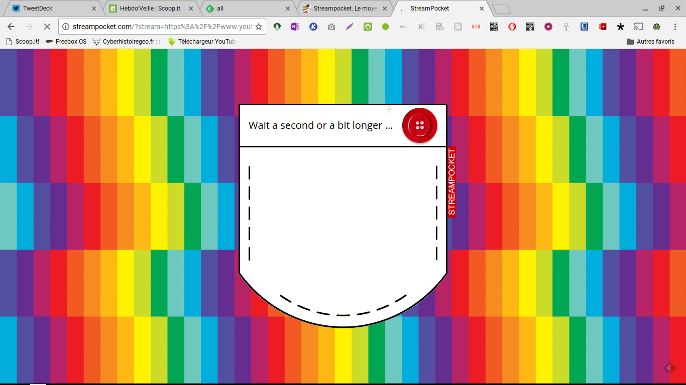Click the purple feather extension icon
686x385 pixels.
[x=350, y=27]
